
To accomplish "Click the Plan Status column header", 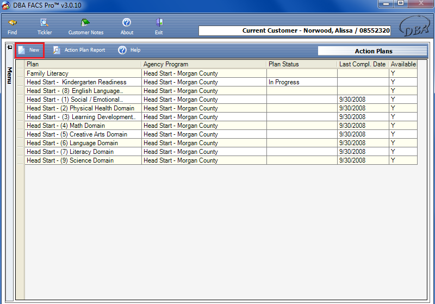I will pyautogui.click(x=301, y=64).
